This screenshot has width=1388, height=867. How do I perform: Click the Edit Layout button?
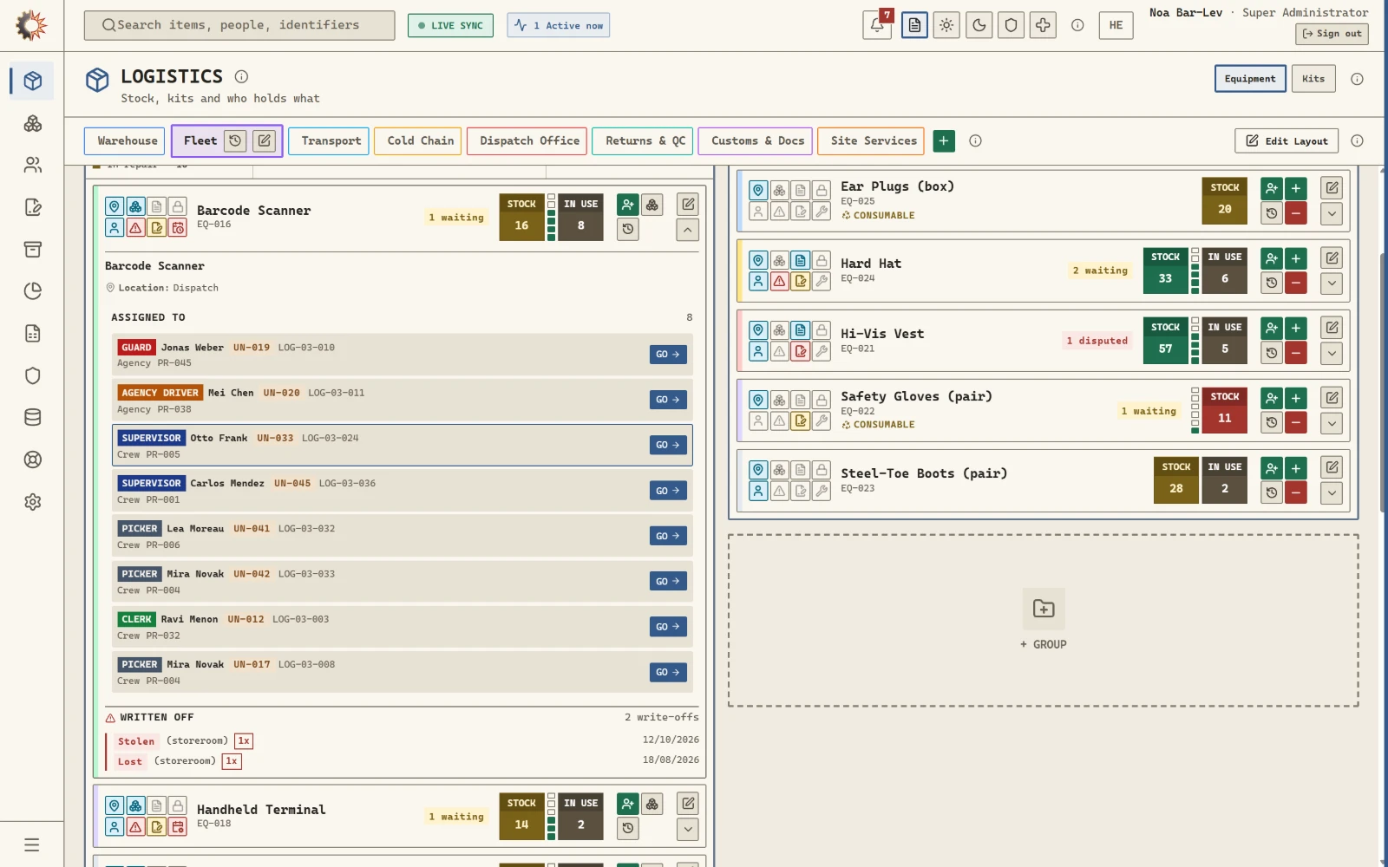[1287, 141]
